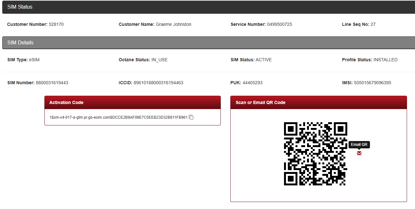The width and height of the screenshot is (415, 209).
Task: Click the SIM Details section header
Action: coord(209,43)
